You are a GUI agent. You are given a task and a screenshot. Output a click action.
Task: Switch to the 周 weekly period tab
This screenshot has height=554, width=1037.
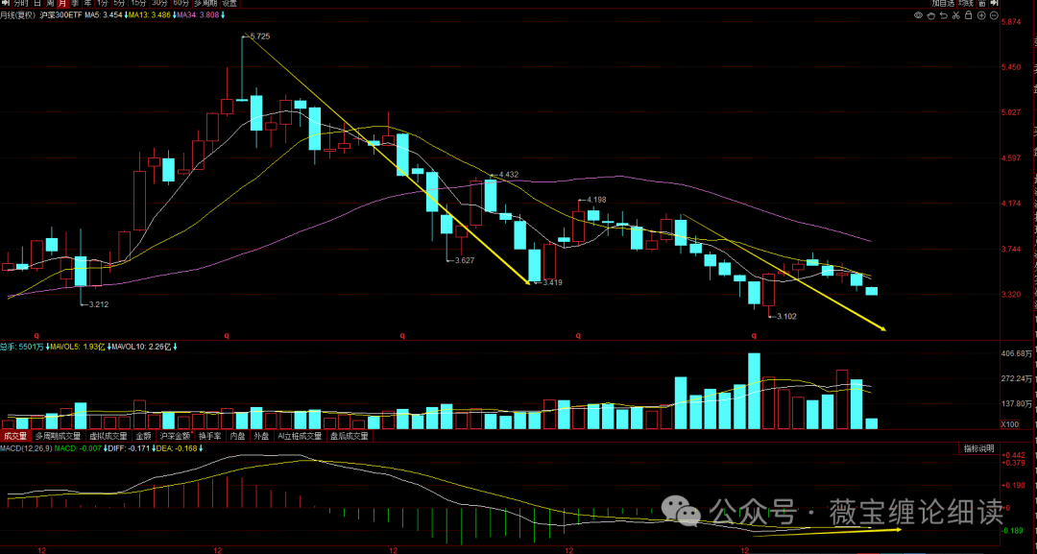click(50, 3)
